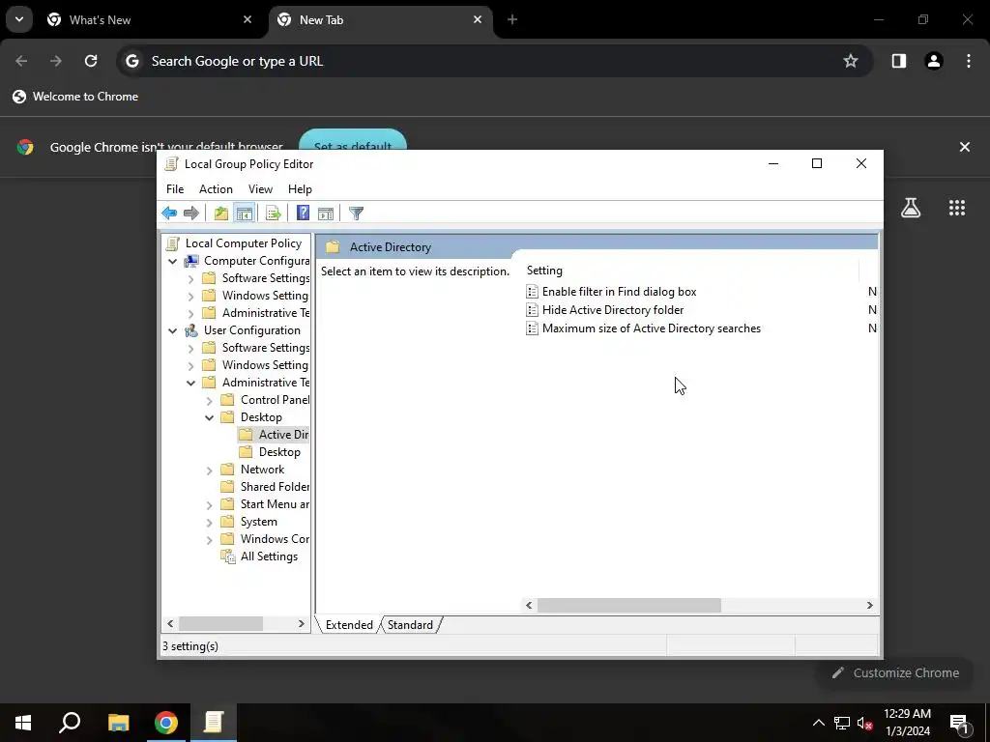Expand Administrative Templates under Computer Configuration

click(190, 314)
